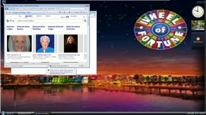Click the horizontal scrollbar thumb

point(33,63)
